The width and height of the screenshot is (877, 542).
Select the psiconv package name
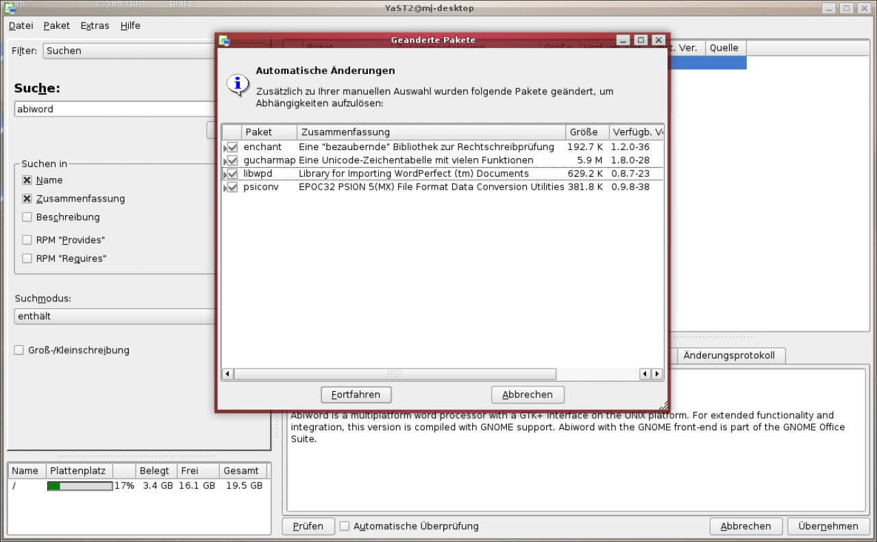click(261, 187)
